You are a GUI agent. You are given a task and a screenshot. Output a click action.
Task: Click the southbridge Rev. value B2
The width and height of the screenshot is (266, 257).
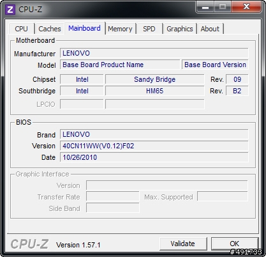[x=237, y=91]
